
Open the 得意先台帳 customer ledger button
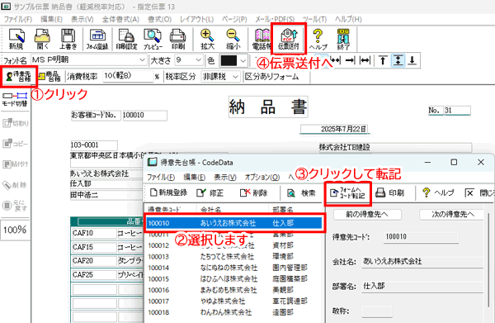(19, 77)
